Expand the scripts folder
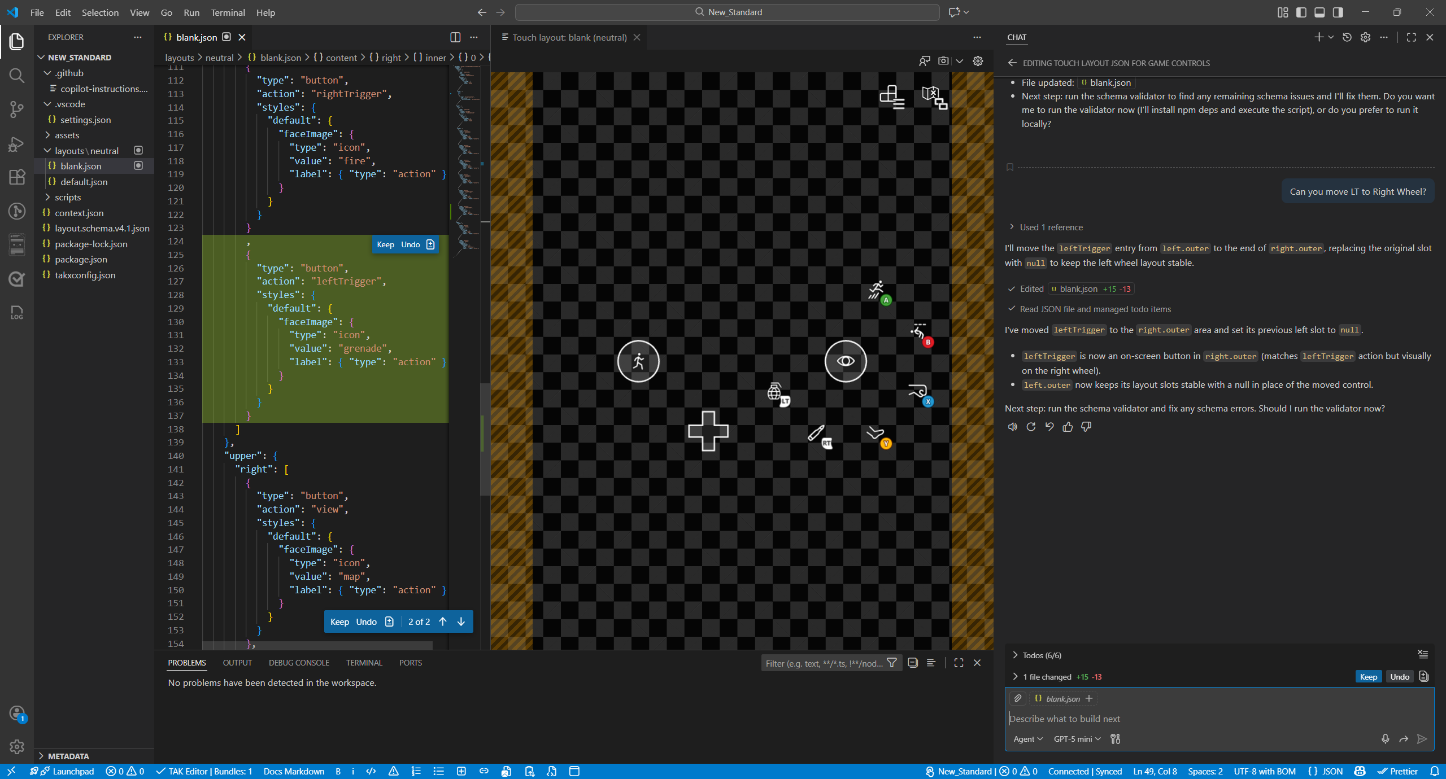 point(48,197)
